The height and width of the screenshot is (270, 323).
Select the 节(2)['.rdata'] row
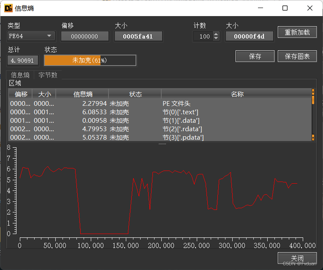click(x=160, y=129)
